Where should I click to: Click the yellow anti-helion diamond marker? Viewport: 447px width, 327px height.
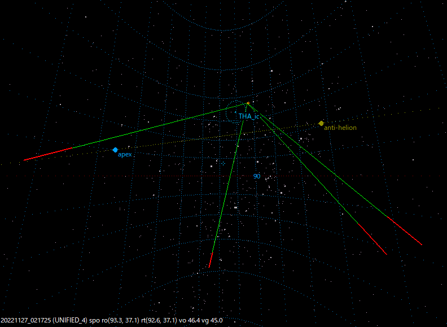[x=321, y=123]
